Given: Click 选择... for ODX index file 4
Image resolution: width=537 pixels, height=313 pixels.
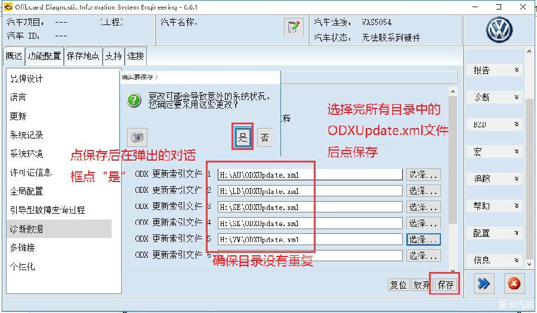Looking at the screenshot, I should pyautogui.click(x=423, y=223).
